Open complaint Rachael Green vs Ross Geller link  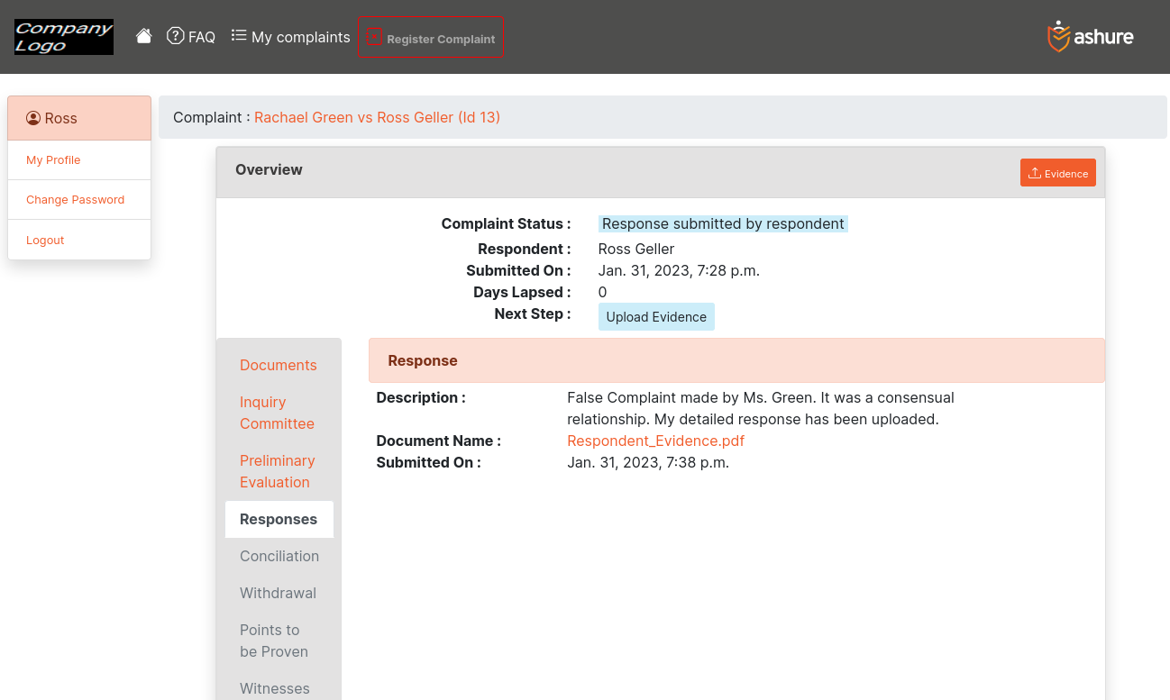coord(377,117)
